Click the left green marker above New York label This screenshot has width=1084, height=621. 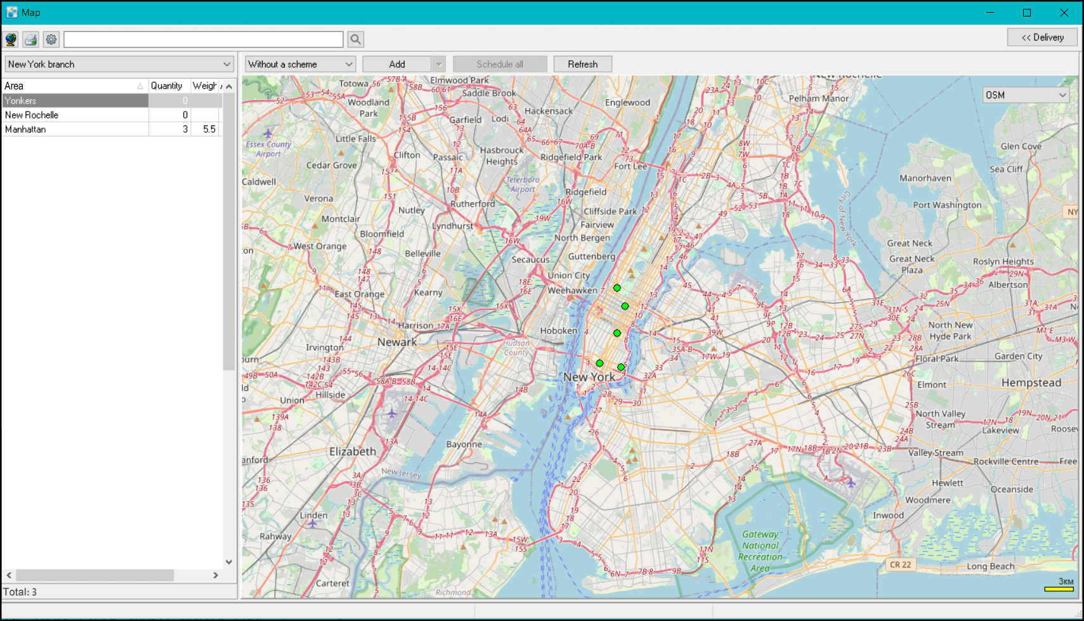click(599, 363)
